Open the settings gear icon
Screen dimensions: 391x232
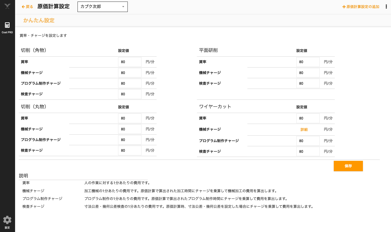pyautogui.click(x=7, y=220)
